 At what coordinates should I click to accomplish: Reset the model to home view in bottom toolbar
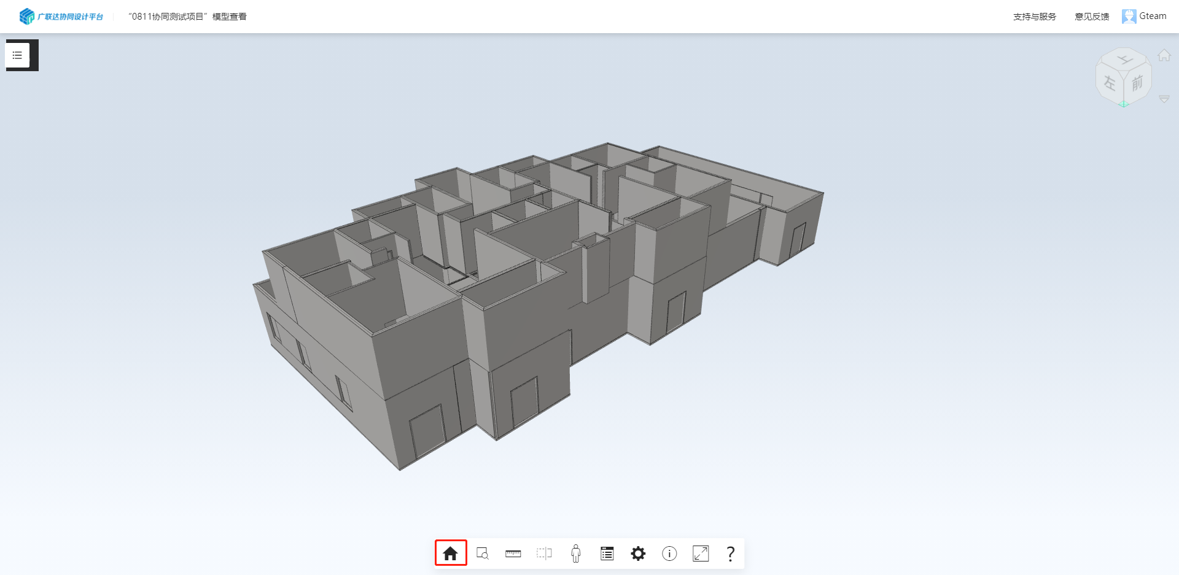tap(450, 553)
